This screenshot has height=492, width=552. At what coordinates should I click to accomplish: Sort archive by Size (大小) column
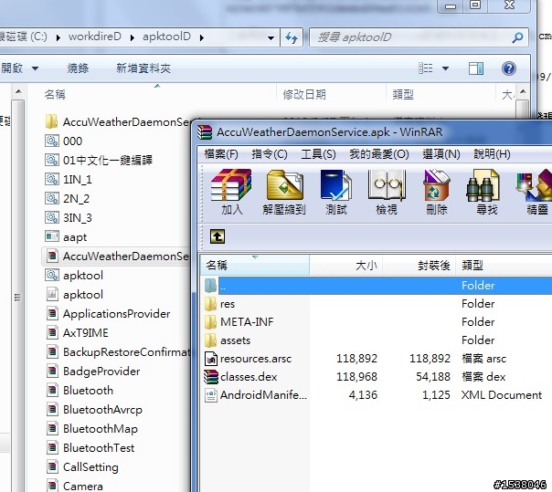point(346,265)
